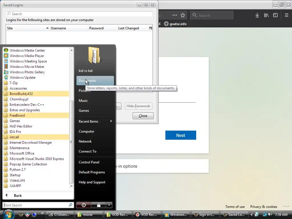This screenshot has width=292, height=219.
Task: Expand the Startup folder
Action: pyautogui.click(x=36, y=175)
